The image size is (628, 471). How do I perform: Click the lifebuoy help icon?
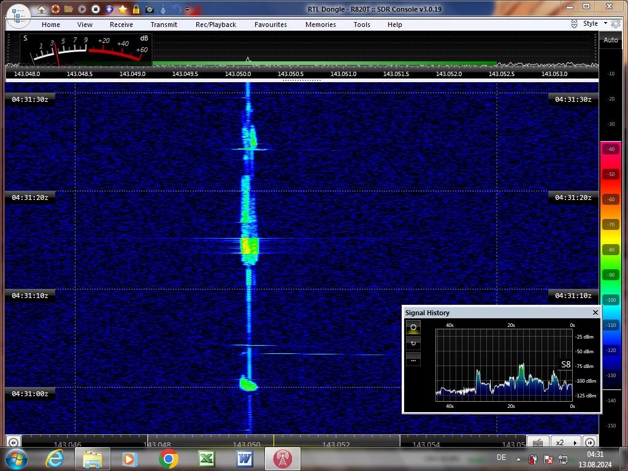coord(55,9)
